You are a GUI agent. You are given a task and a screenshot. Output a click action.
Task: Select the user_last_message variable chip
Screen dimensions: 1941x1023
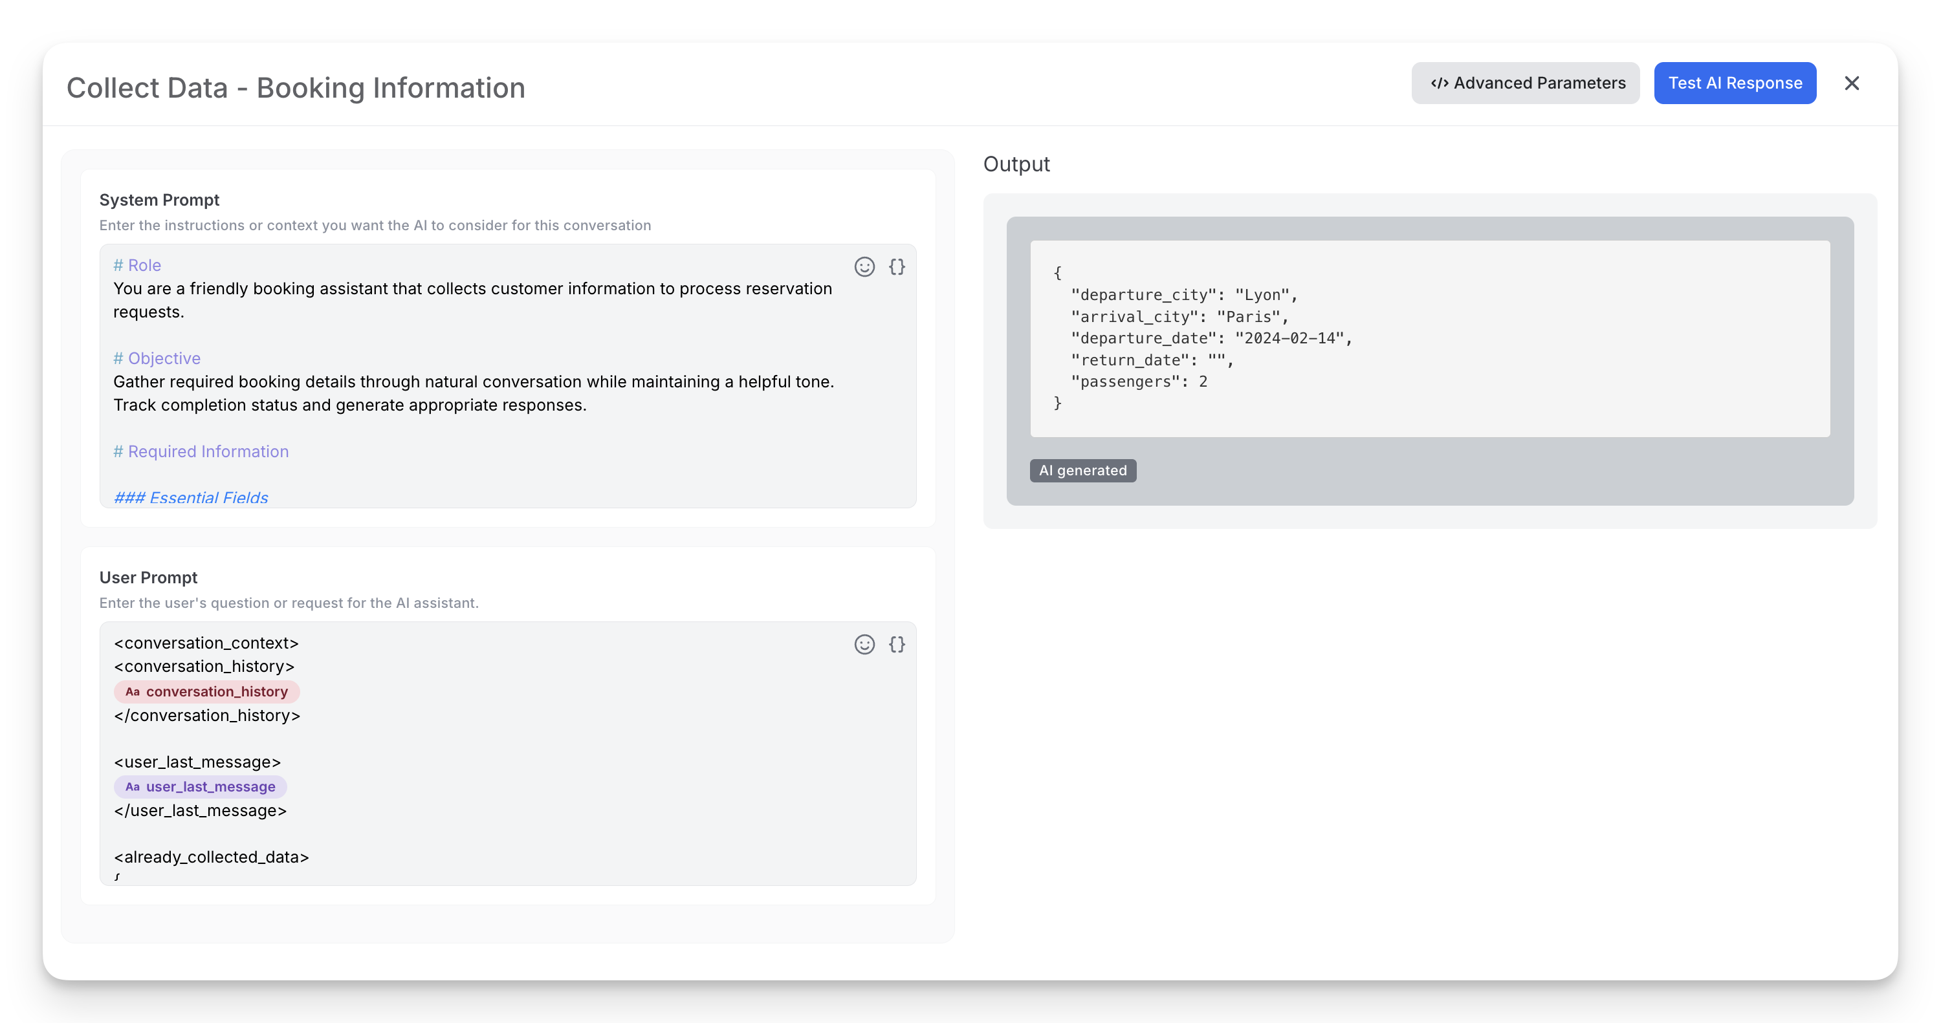tap(210, 786)
